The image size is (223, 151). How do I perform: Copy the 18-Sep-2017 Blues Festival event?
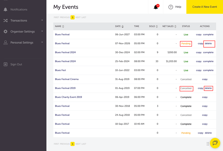(x=205, y=124)
